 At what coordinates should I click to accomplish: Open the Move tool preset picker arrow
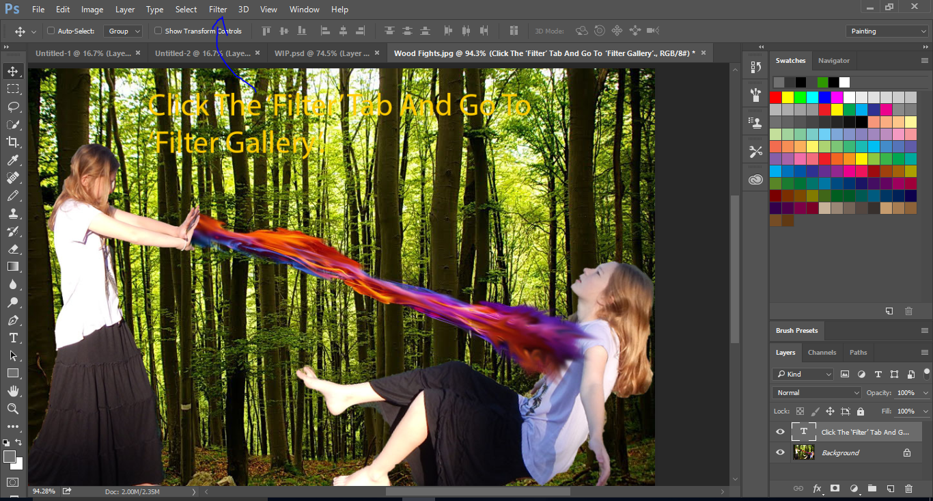[33, 31]
